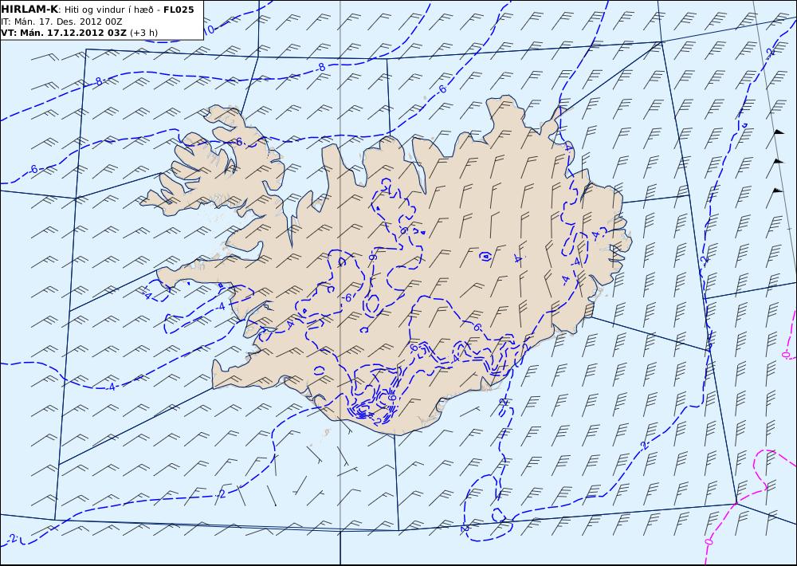Click the (+3 h) forecast offset text
Image resolution: width=797 pixels, height=566 pixels.
point(143,33)
